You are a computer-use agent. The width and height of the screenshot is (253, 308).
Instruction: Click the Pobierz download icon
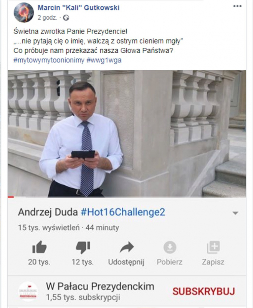coord(170,247)
